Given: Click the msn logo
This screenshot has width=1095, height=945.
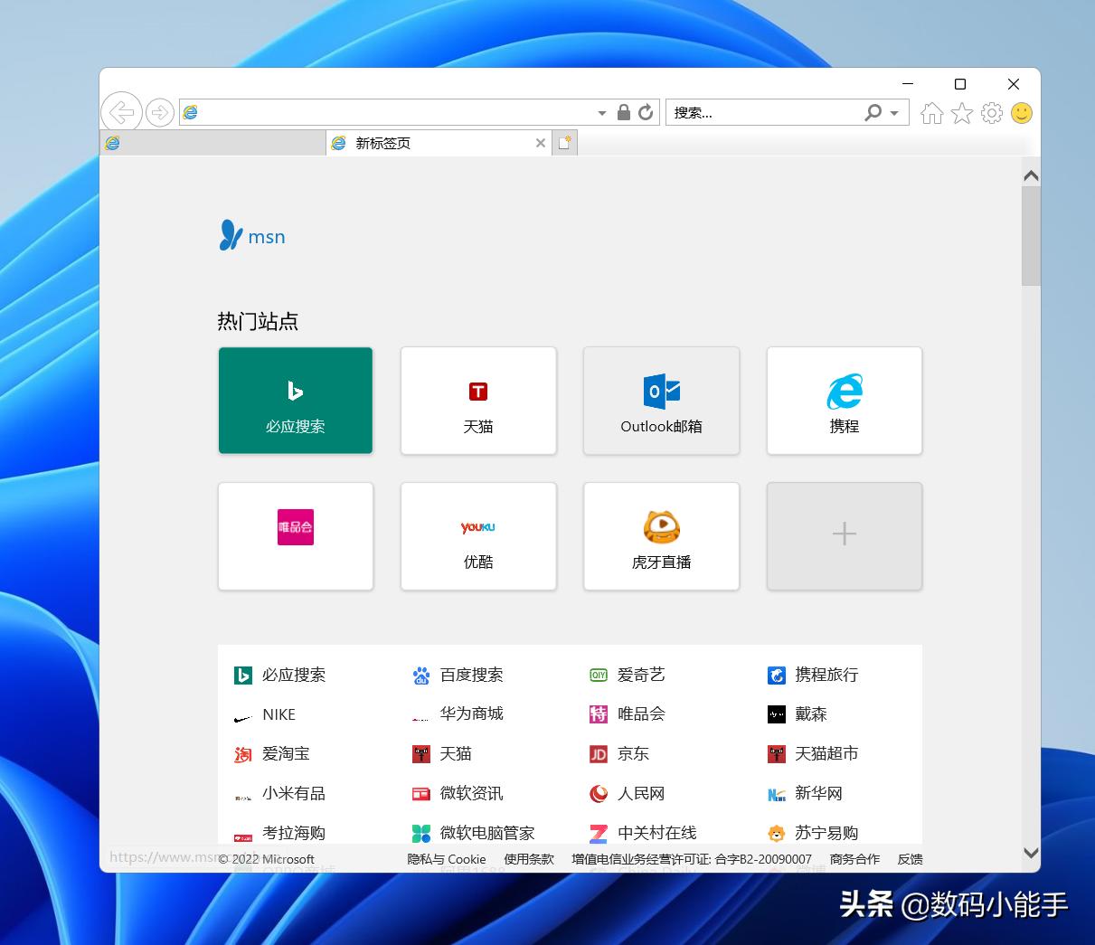Looking at the screenshot, I should pos(251,236).
